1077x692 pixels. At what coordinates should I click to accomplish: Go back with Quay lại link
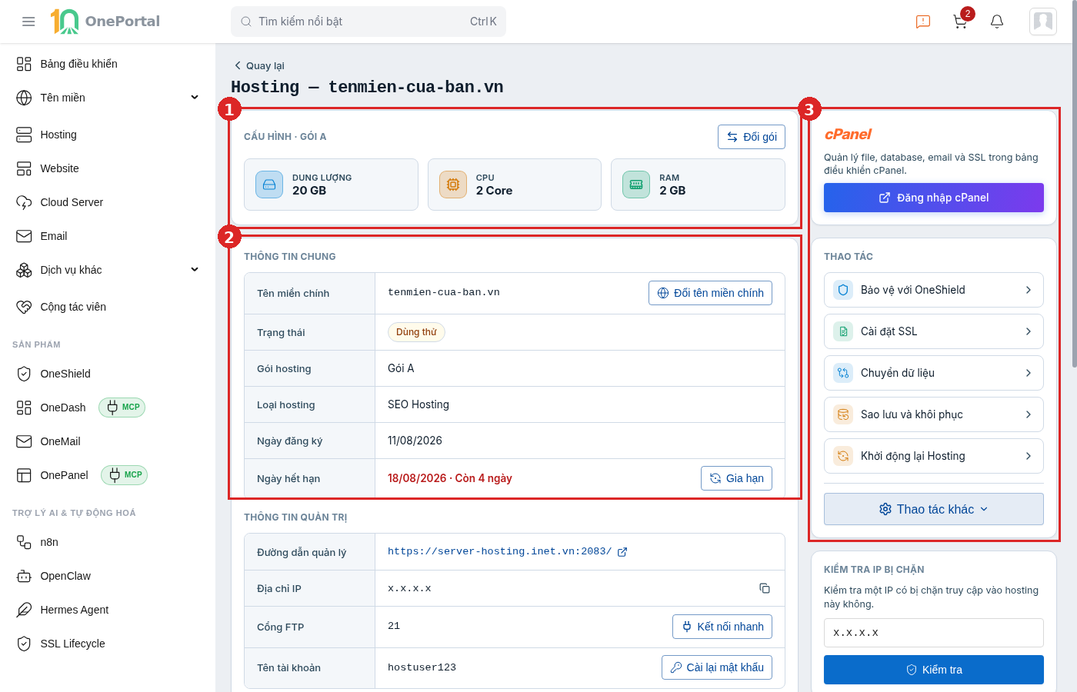(x=259, y=65)
